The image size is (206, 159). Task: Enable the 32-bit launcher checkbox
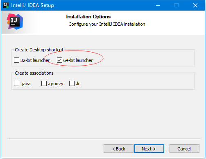pos(16,60)
